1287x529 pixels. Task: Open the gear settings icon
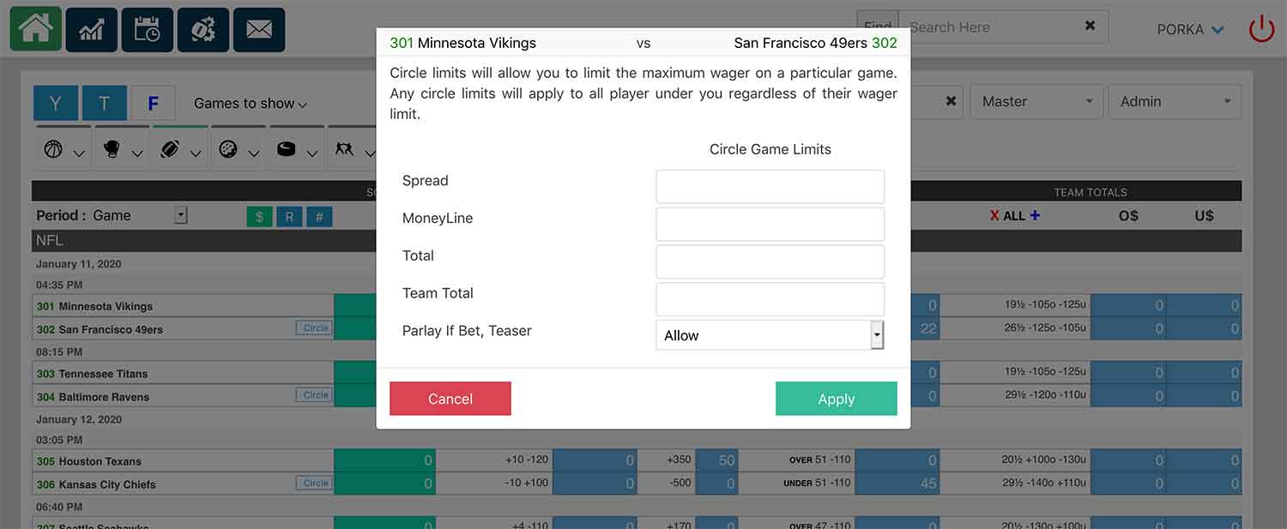point(202,29)
